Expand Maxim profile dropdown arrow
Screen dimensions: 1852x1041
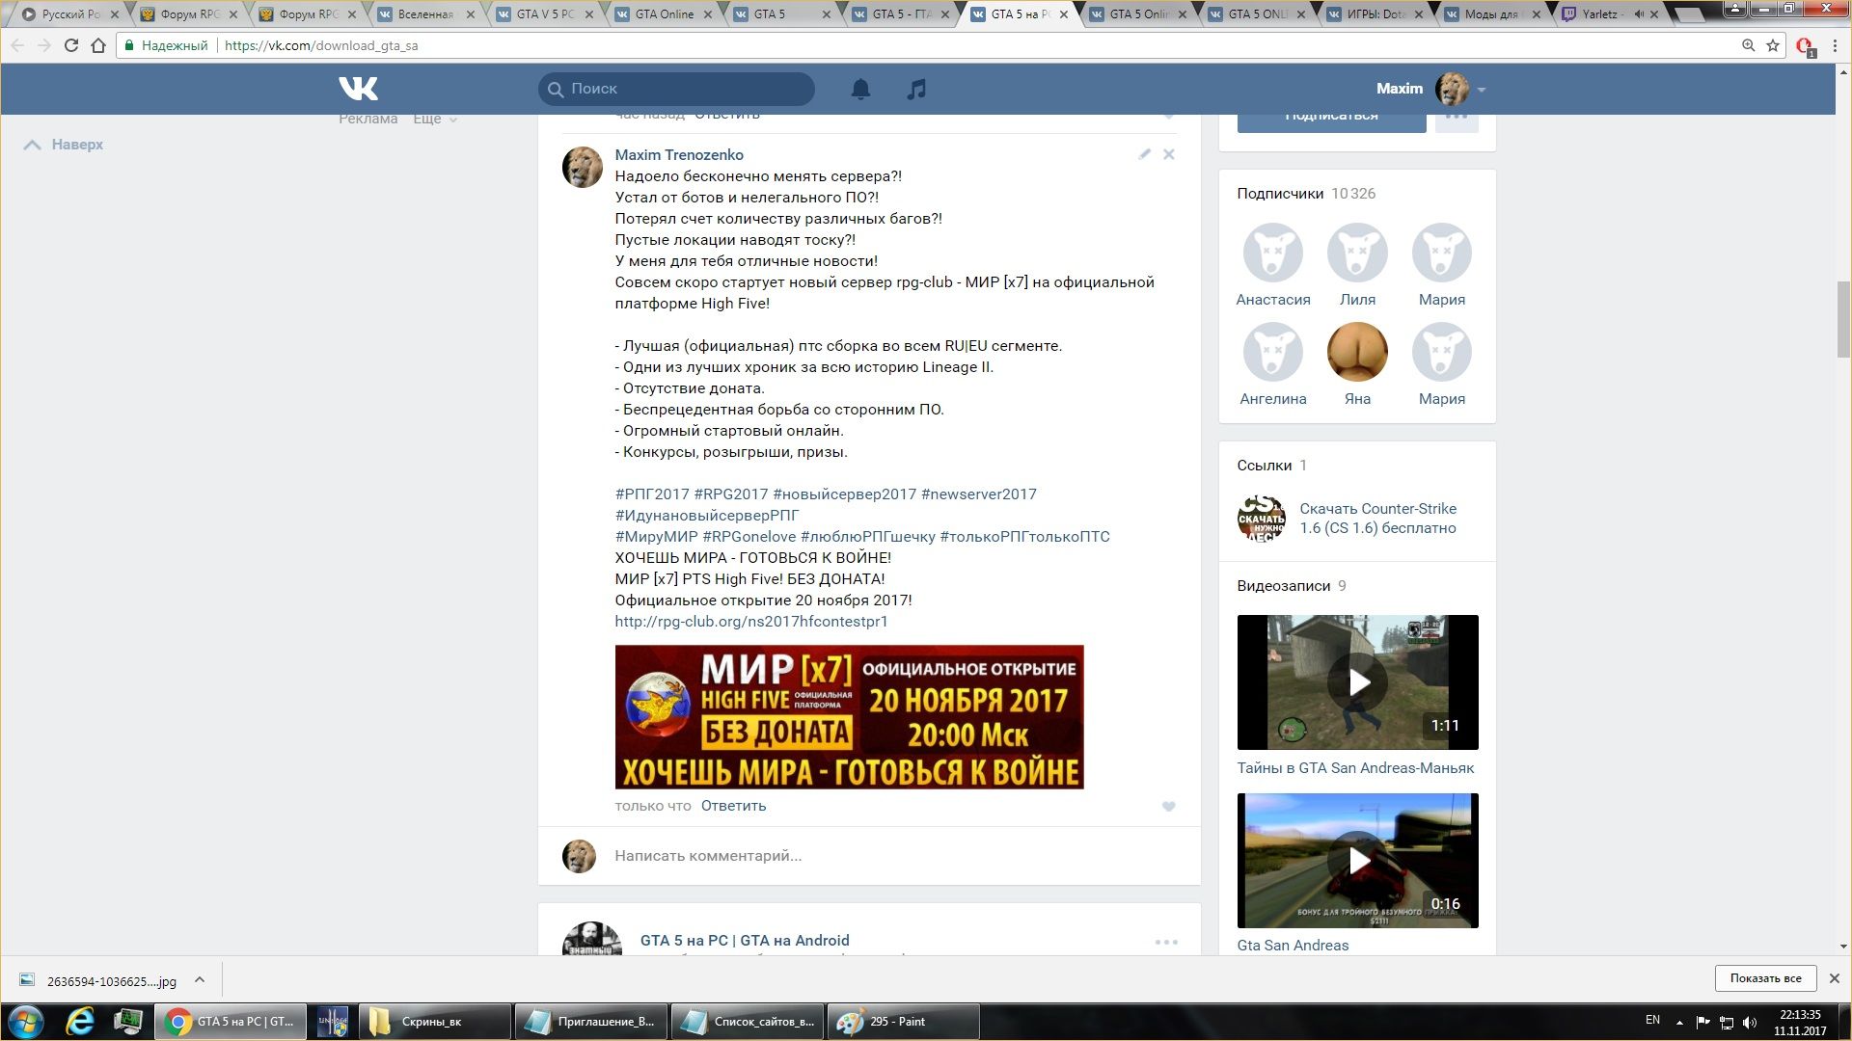1482,90
